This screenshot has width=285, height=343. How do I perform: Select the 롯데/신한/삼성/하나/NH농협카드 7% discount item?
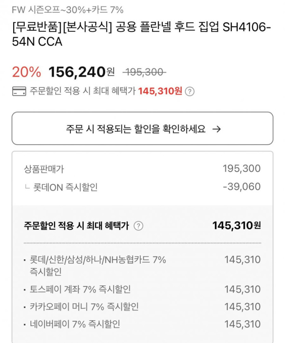click(95, 265)
